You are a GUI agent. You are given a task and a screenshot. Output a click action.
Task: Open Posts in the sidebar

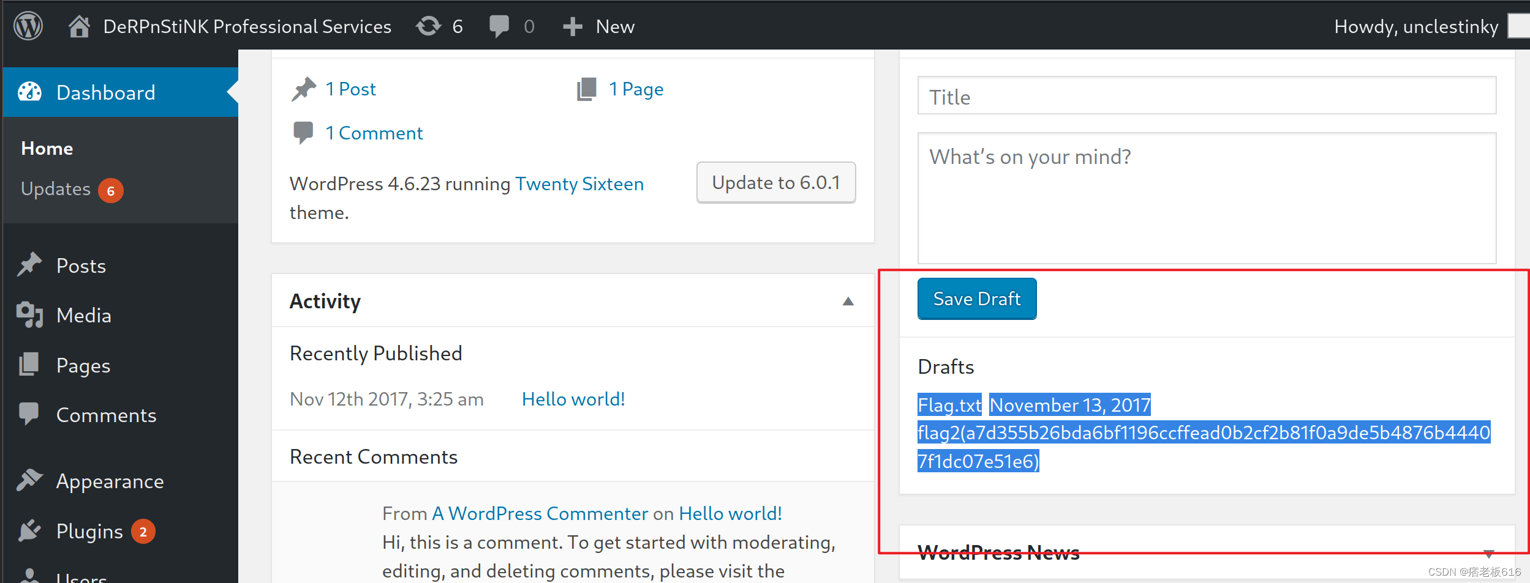[x=81, y=266]
